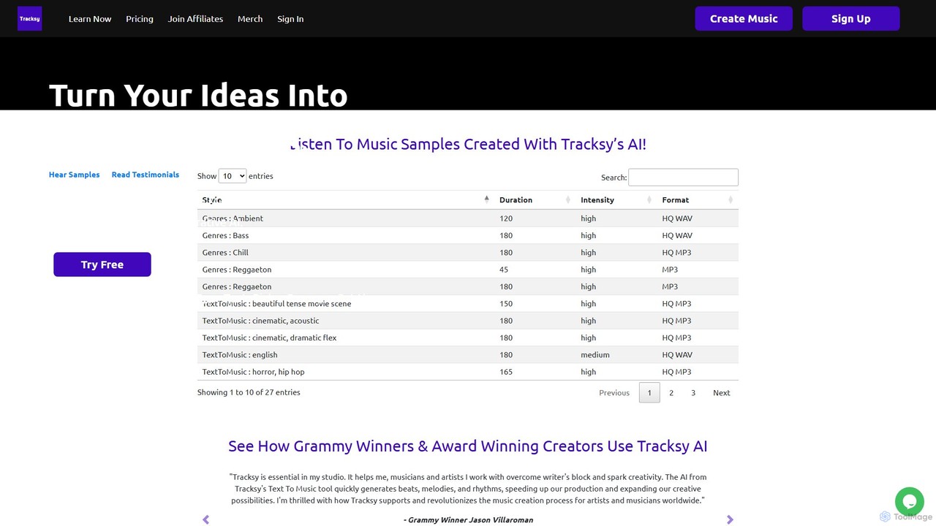Jump to page 2 of the table
The image size is (936, 526).
[x=671, y=393]
